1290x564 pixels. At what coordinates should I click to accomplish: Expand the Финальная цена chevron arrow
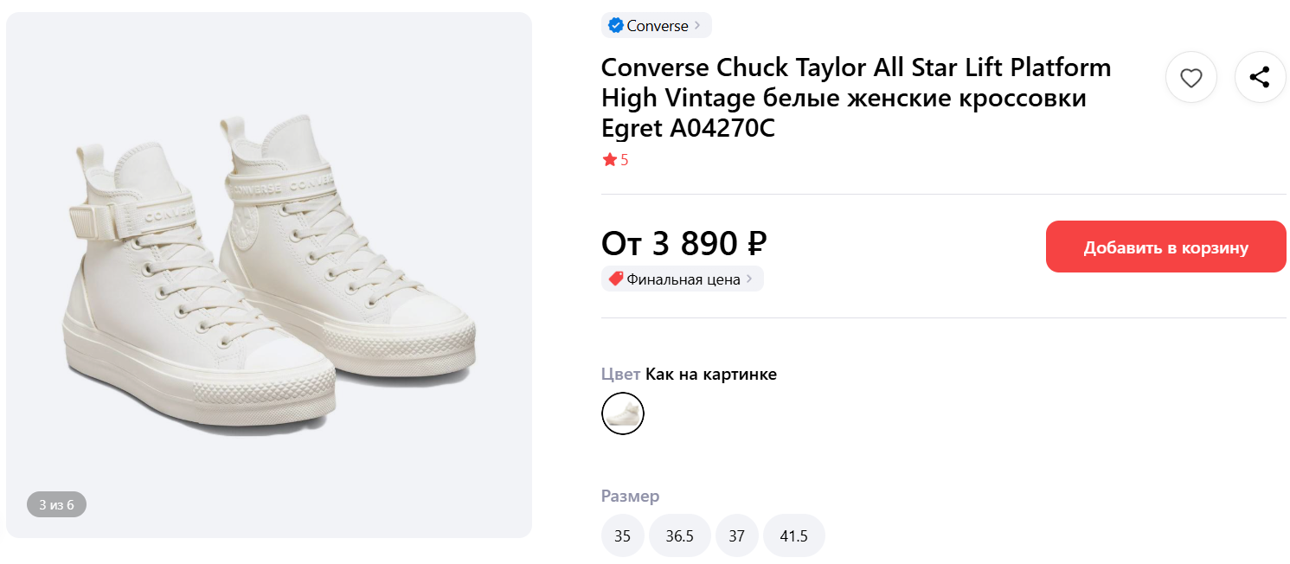pyautogui.click(x=750, y=279)
